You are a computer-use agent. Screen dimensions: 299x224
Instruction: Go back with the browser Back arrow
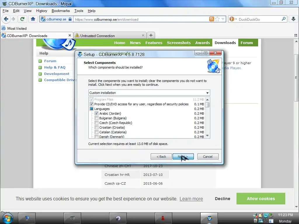point(6,19)
